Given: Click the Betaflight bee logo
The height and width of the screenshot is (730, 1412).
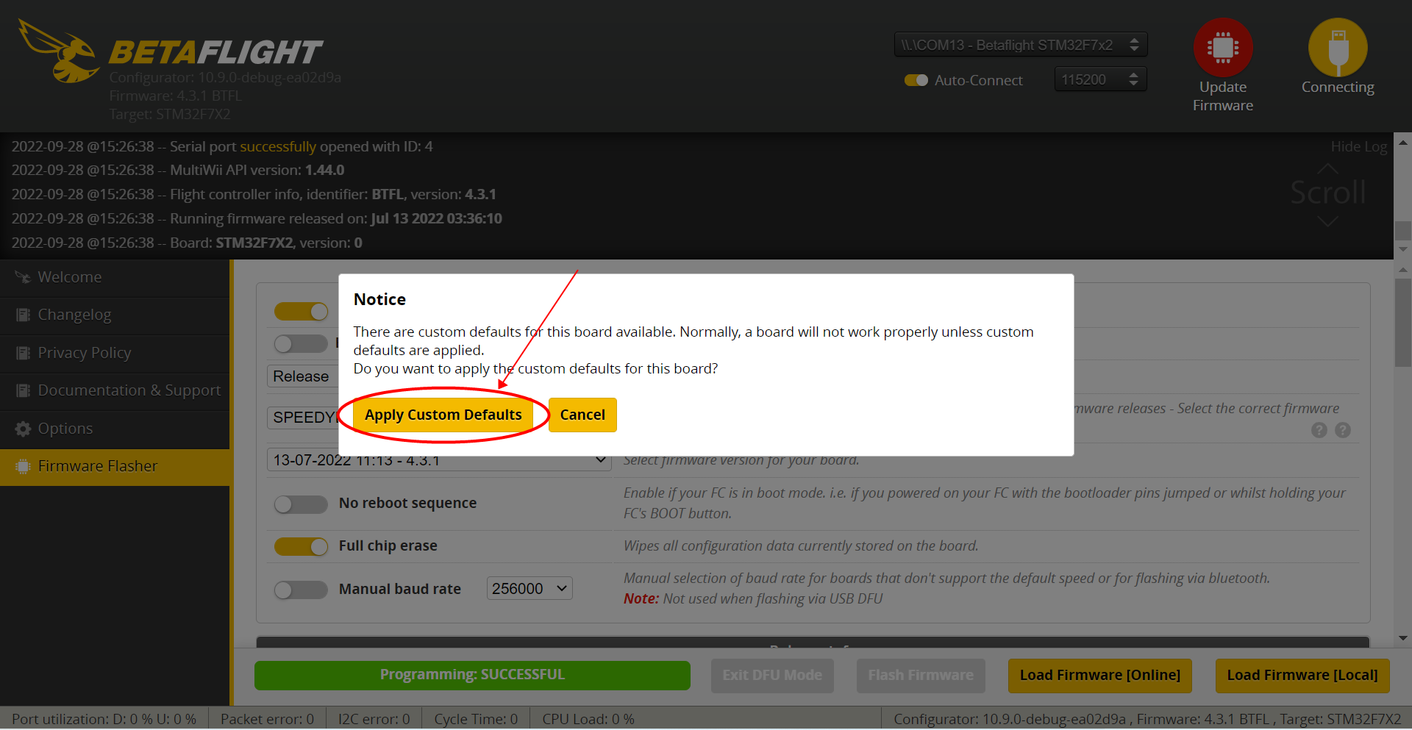Looking at the screenshot, I should click(x=59, y=51).
